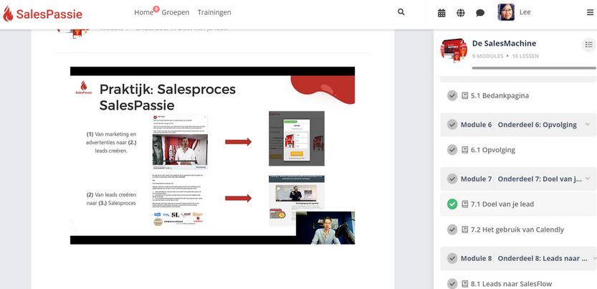This screenshot has width=597, height=289.
Task: Open the hamburger menu icon
Action: 590,13
